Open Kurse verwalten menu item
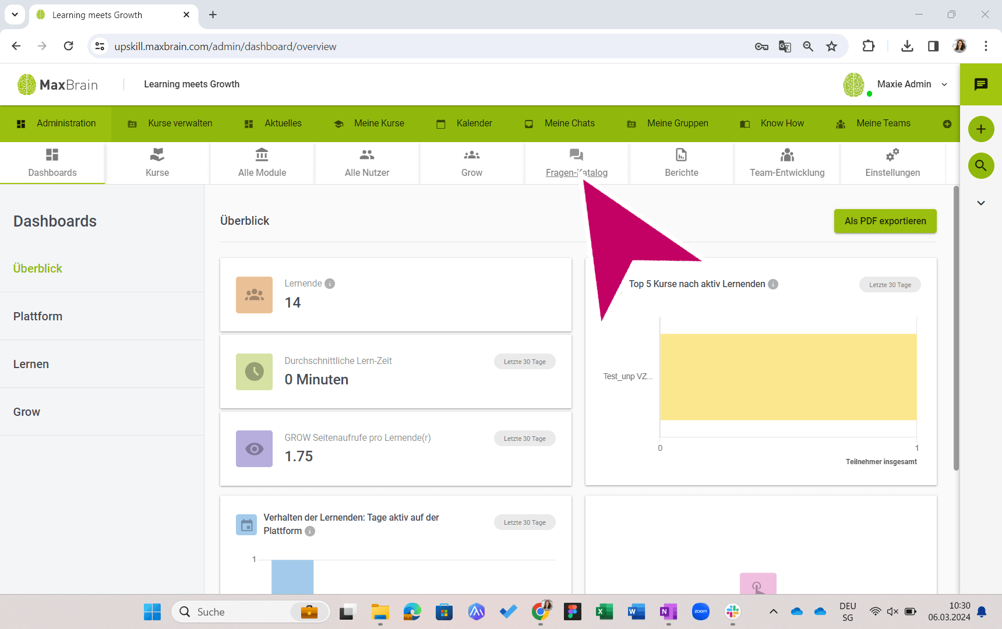This screenshot has height=629, width=1002. [170, 123]
